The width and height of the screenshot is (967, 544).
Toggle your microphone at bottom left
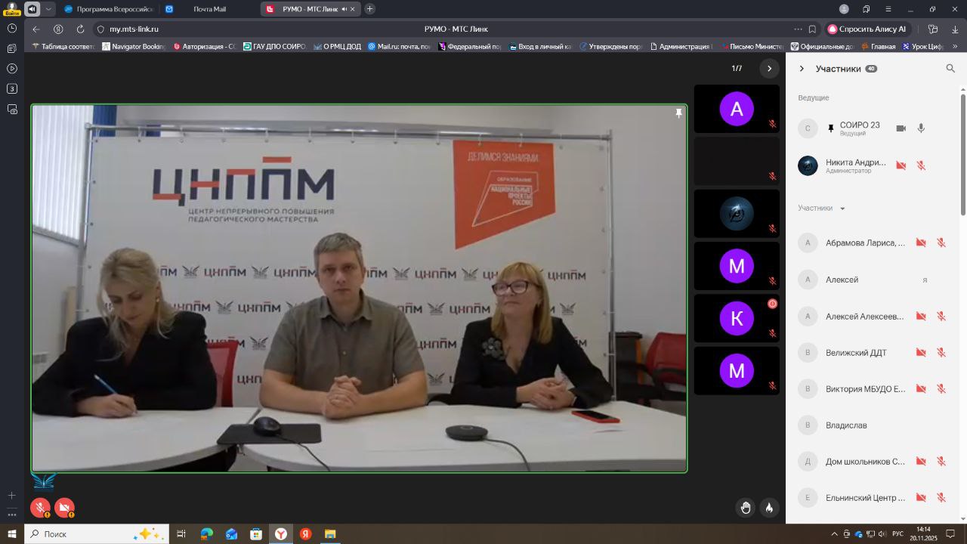pos(40,508)
